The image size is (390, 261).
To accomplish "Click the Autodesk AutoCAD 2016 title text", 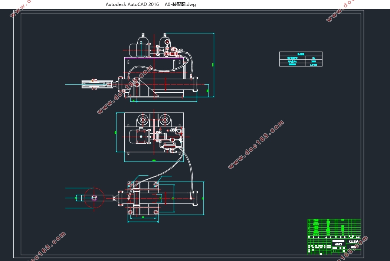I will coord(132,4).
